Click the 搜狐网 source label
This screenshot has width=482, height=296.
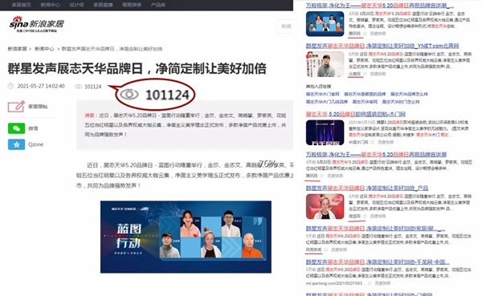tap(354, 216)
